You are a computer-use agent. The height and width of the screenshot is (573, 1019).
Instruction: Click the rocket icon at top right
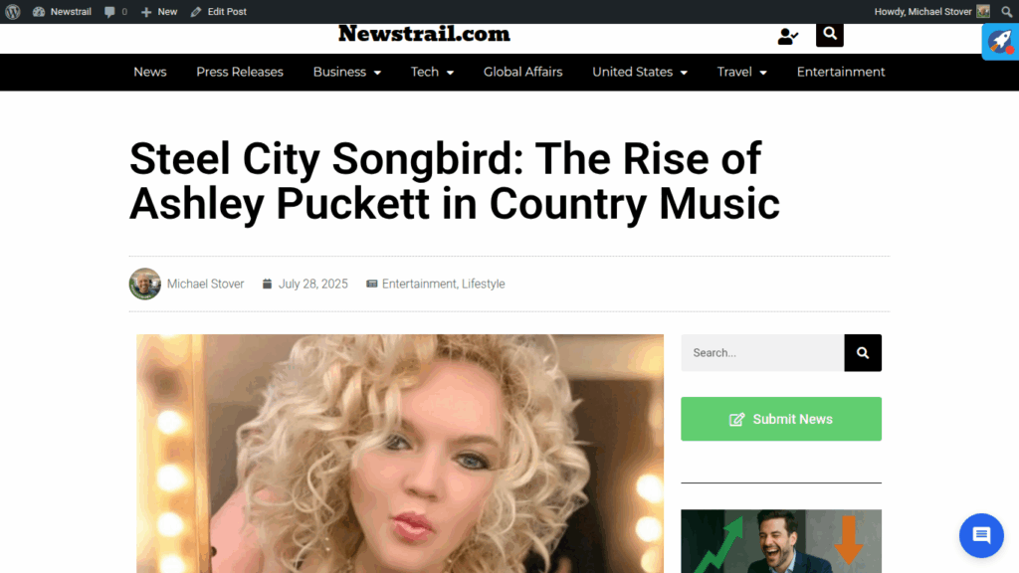tap(1000, 42)
